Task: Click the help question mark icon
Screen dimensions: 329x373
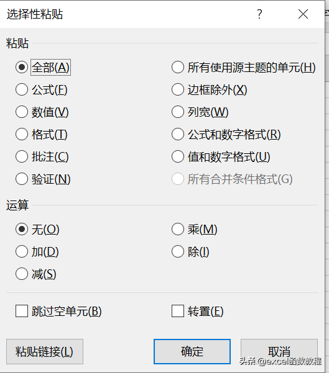Action: pyautogui.click(x=259, y=14)
